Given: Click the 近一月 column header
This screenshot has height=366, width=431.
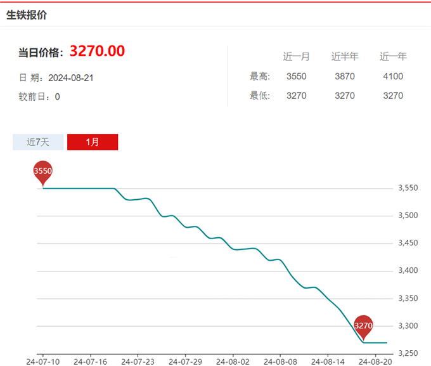Looking at the screenshot, I should (x=296, y=56).
